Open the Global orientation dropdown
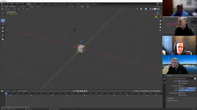The width and height of the screenshot is (197, 110). 73,6
